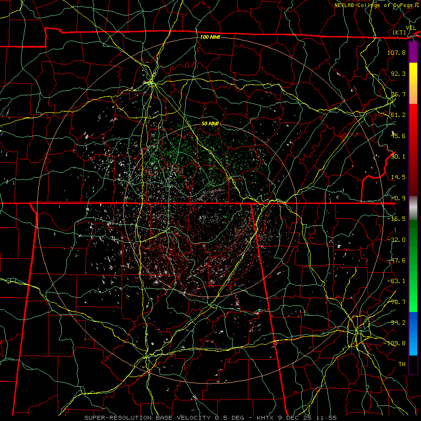Click the VEL legend heading
The height and width of the screenshot is (421, 421).
411,28
